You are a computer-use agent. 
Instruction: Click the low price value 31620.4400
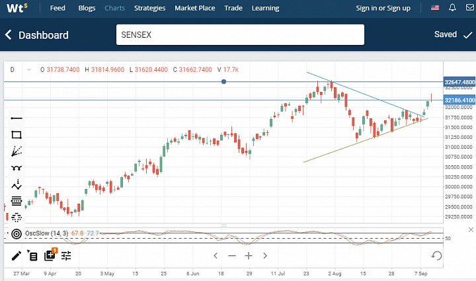coord(151,70)
